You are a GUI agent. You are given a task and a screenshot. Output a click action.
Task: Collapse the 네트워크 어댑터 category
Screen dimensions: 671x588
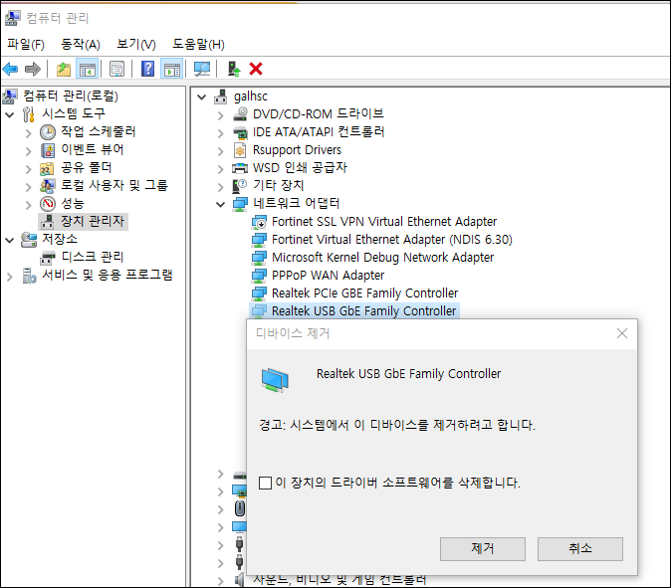click(x=221, y=204)
